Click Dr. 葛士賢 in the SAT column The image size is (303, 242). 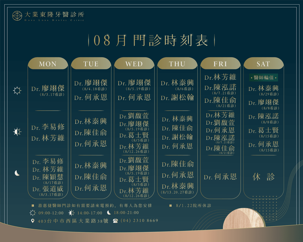[264, 131]
